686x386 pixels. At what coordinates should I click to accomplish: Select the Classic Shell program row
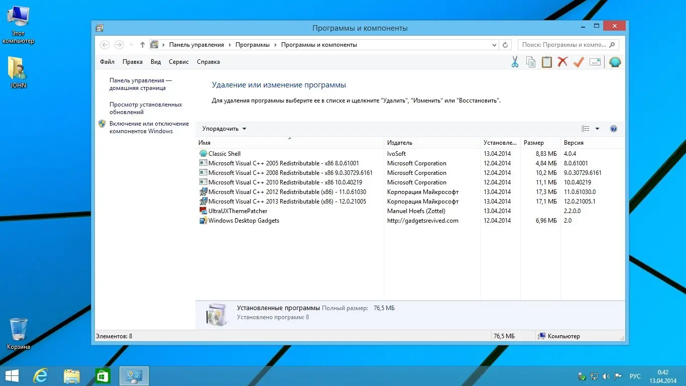[x=410, y=154]
